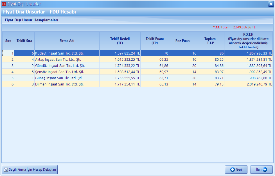Screen dimensions: 275x176
Task: Click the left arrow icon on Geri
Action: click(x=232, y=170)
